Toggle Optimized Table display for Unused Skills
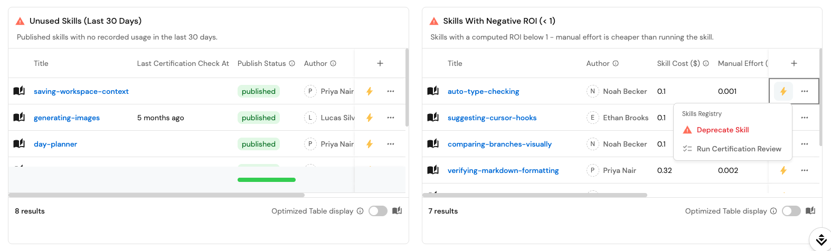 (378, 211)
